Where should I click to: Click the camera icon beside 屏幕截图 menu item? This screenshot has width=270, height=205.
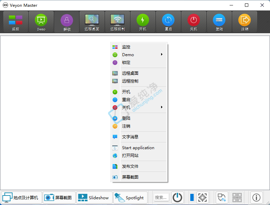(115, 177)
